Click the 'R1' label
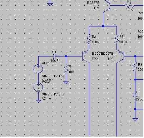The width and height of the screenshot is (144, 138). tap(71, 67)
